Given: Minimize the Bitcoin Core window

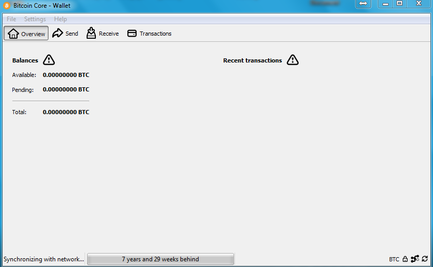Looking at the screenshot, I should (386, 4).
